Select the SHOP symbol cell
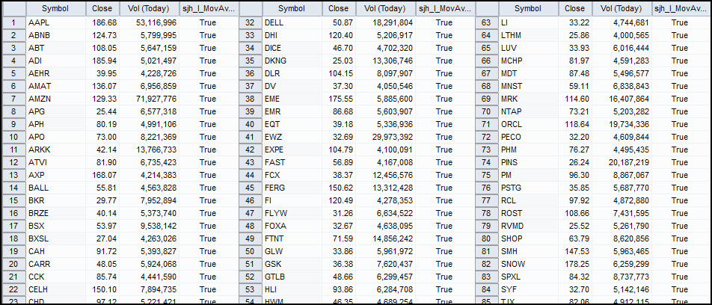The image size is (712, 305). point(529,238)
